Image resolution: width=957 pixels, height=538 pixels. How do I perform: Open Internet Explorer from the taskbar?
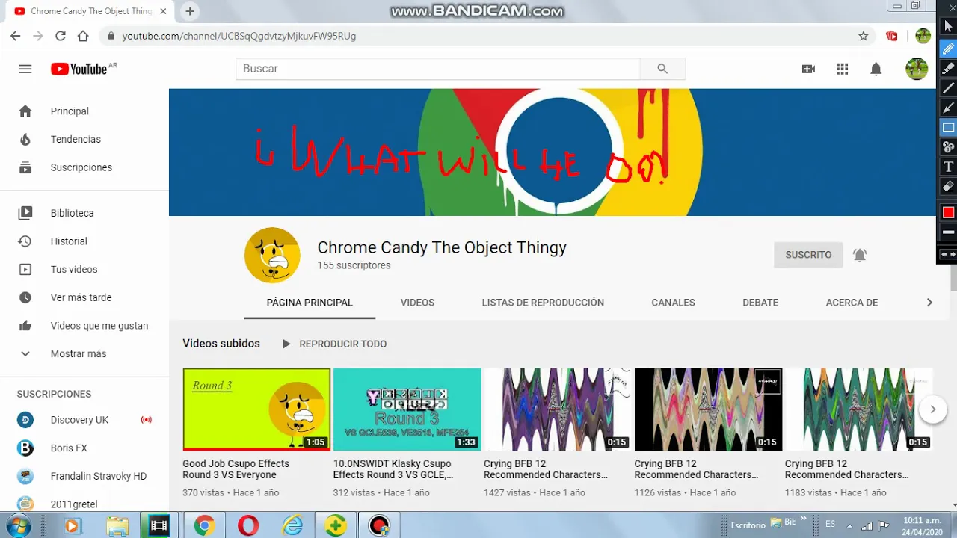292,526
